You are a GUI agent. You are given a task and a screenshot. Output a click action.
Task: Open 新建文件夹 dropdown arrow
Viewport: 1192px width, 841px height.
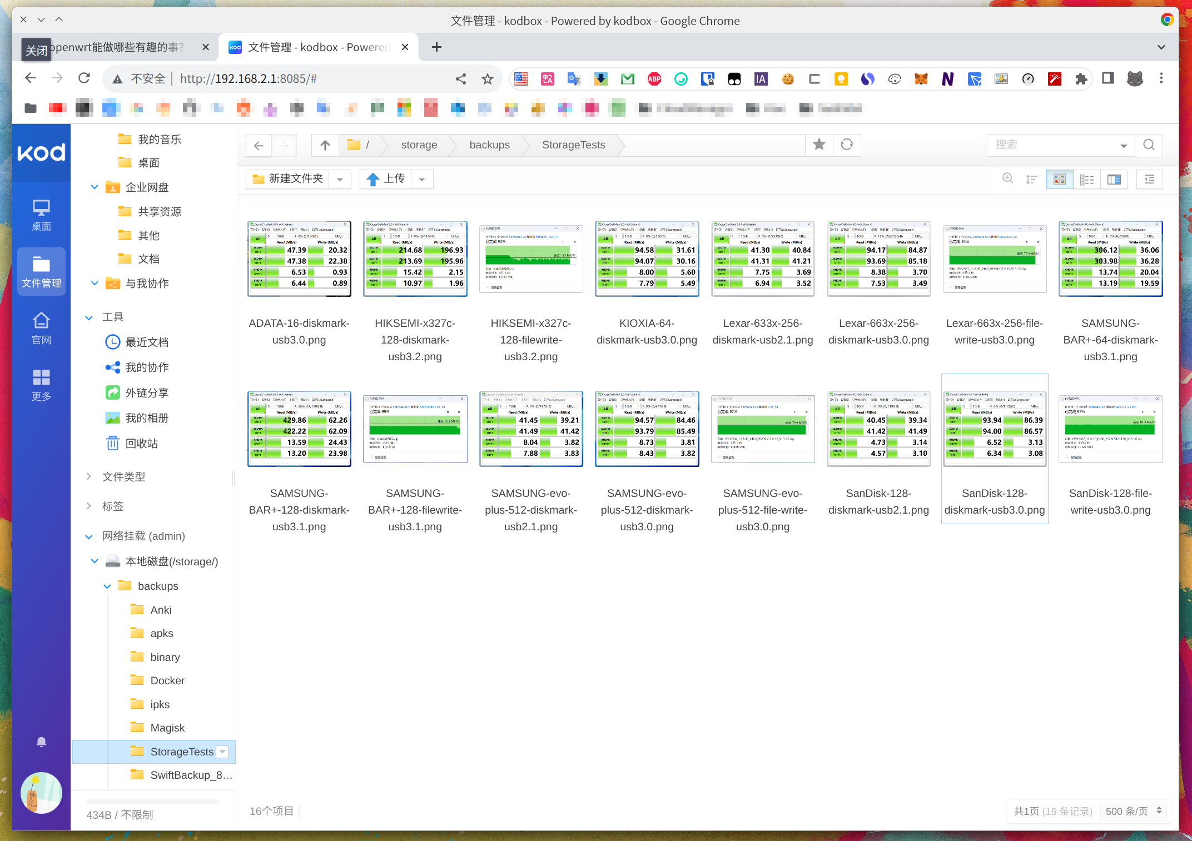(340, 179)
